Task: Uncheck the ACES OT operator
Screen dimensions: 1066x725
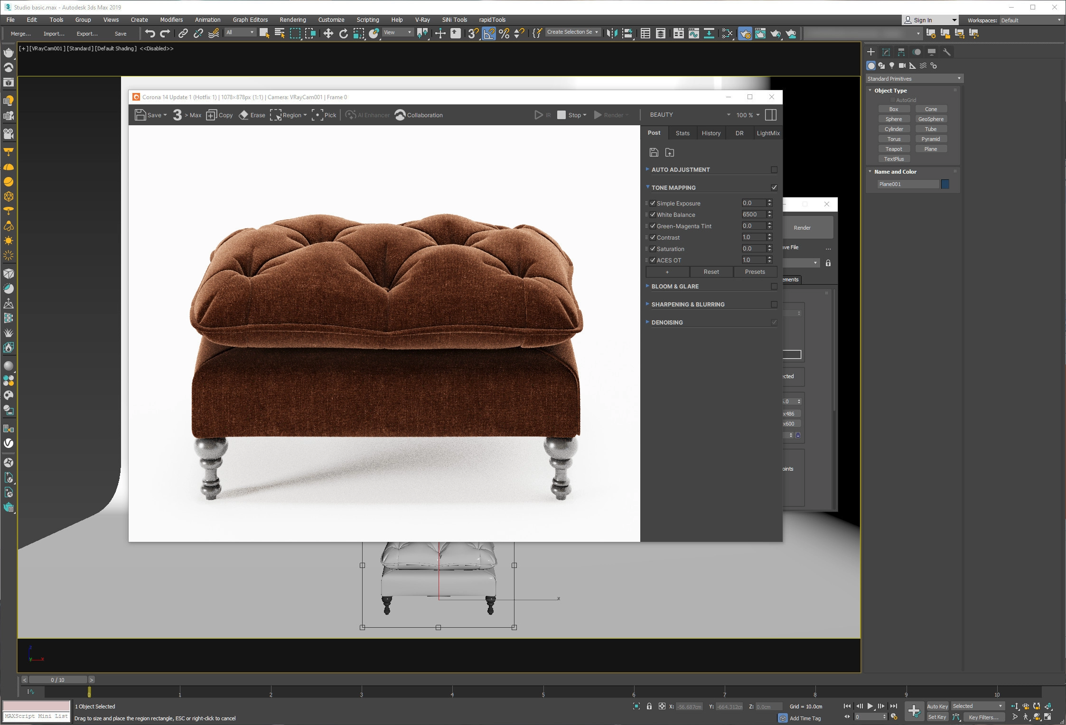Action: pyautogui.click(x=653, y=260)
